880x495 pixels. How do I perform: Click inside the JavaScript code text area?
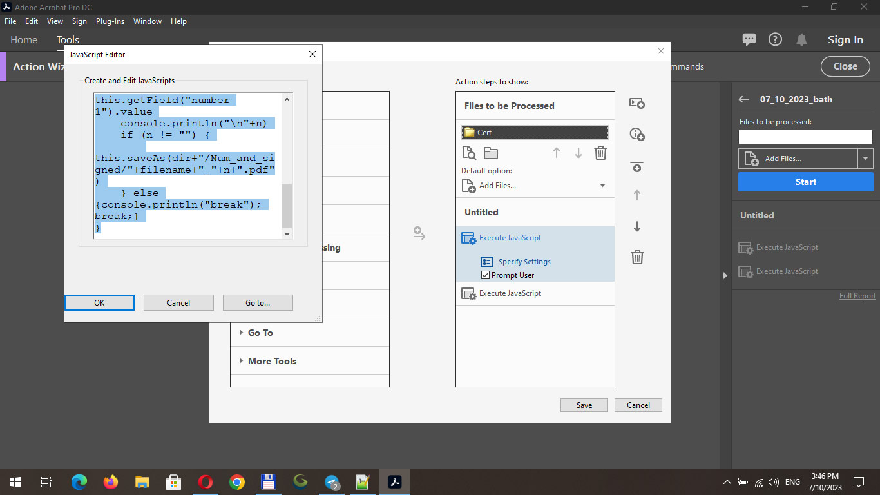187,166
